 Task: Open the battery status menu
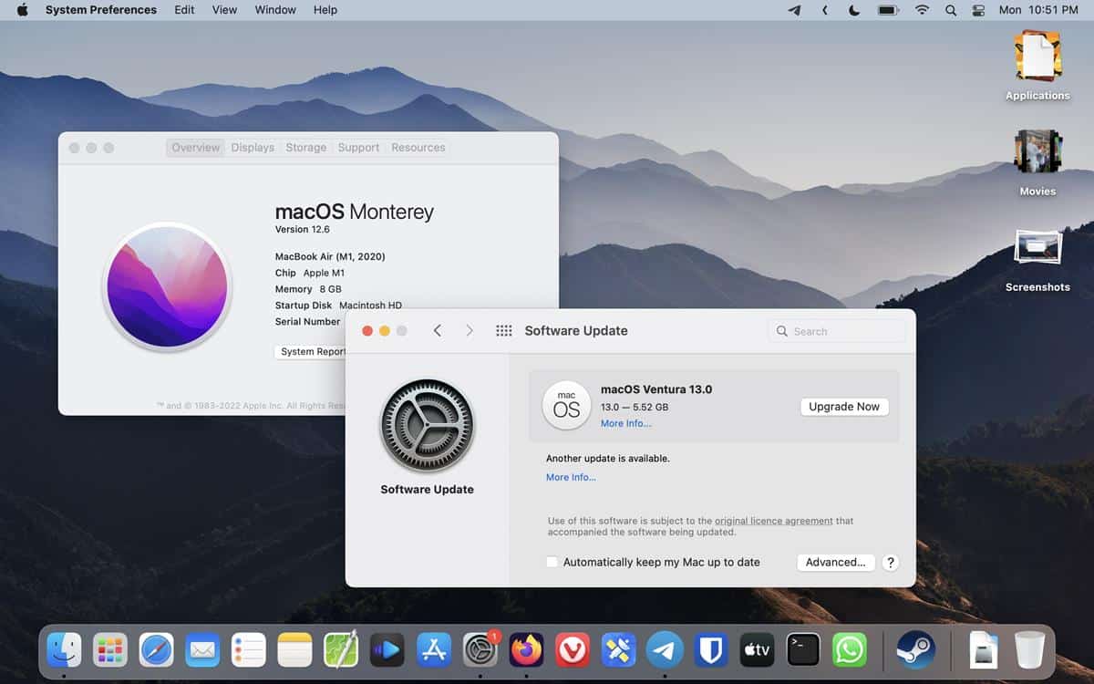click(x=887, y=10)
